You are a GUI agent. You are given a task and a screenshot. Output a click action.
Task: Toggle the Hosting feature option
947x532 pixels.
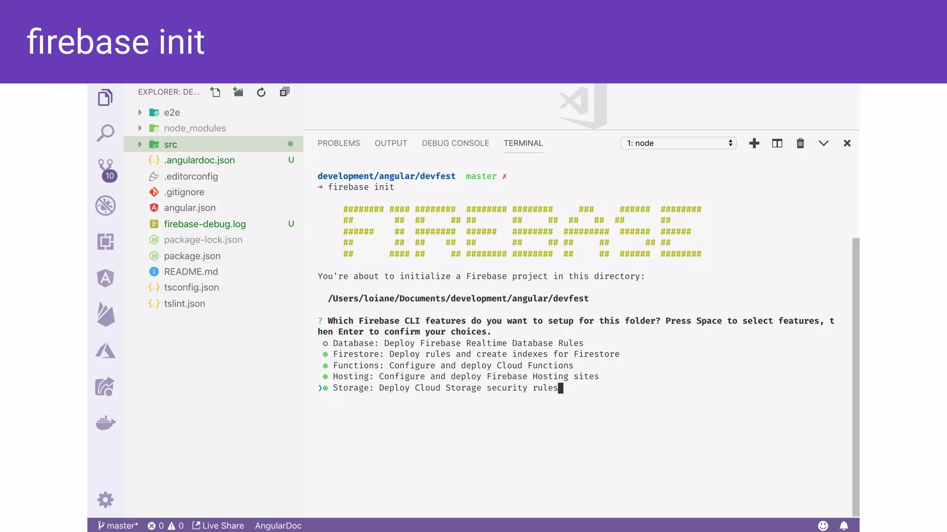(x=326, y=377)
